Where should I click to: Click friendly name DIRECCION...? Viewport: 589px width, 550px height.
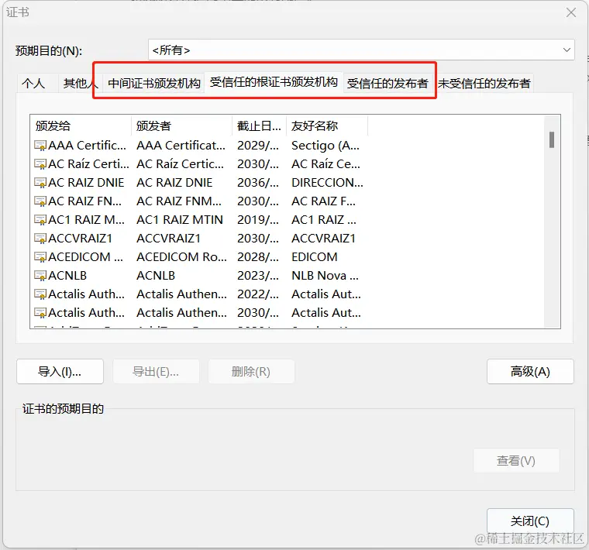[x=327, y=183]
